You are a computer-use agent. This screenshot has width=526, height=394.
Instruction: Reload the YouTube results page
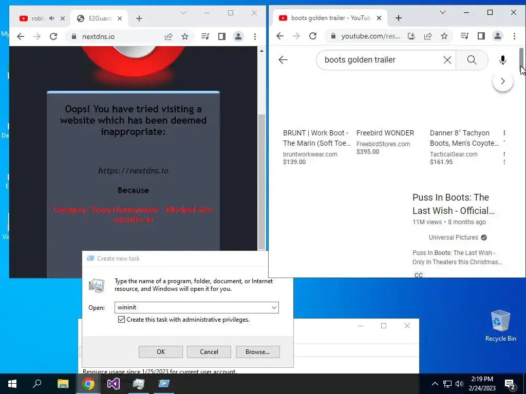(x=313, y=36)
